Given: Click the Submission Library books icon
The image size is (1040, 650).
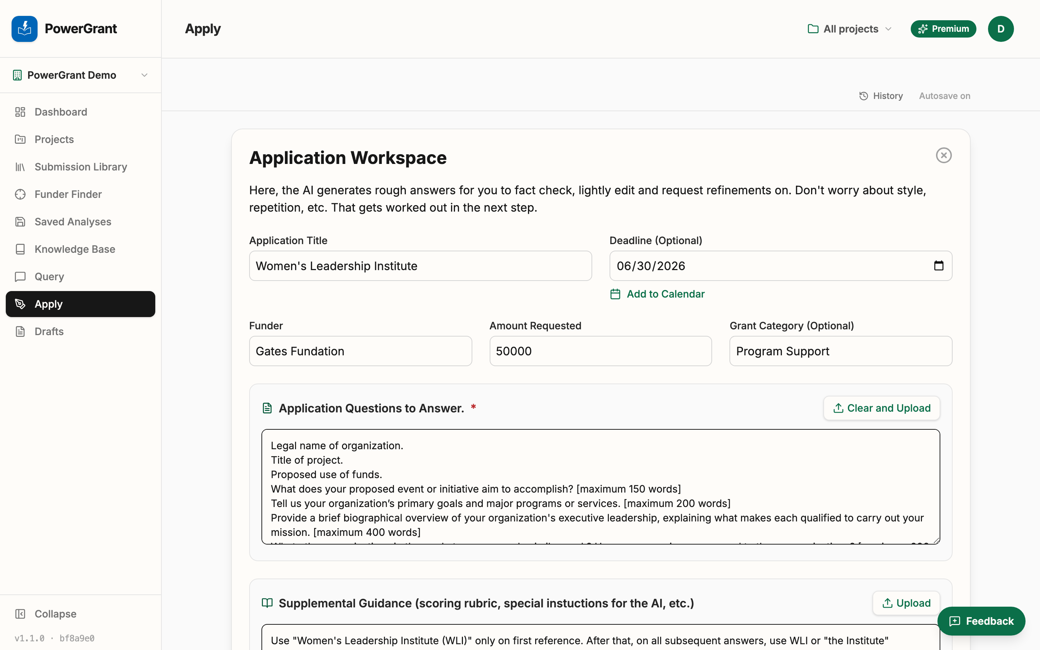Looking at the screenshot, I should tap(20, 167).
